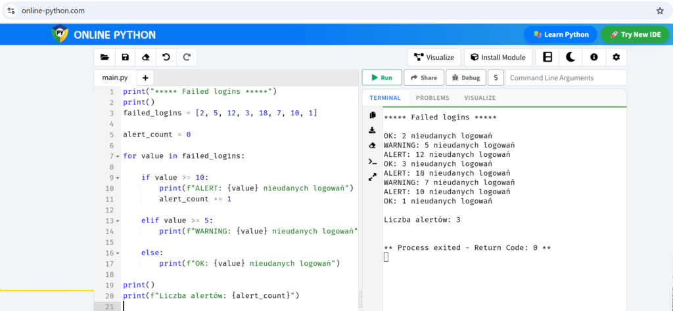Click Try New IDE button
The width and height of the screenshot is (673, 311).
click(x=636, y=35)
